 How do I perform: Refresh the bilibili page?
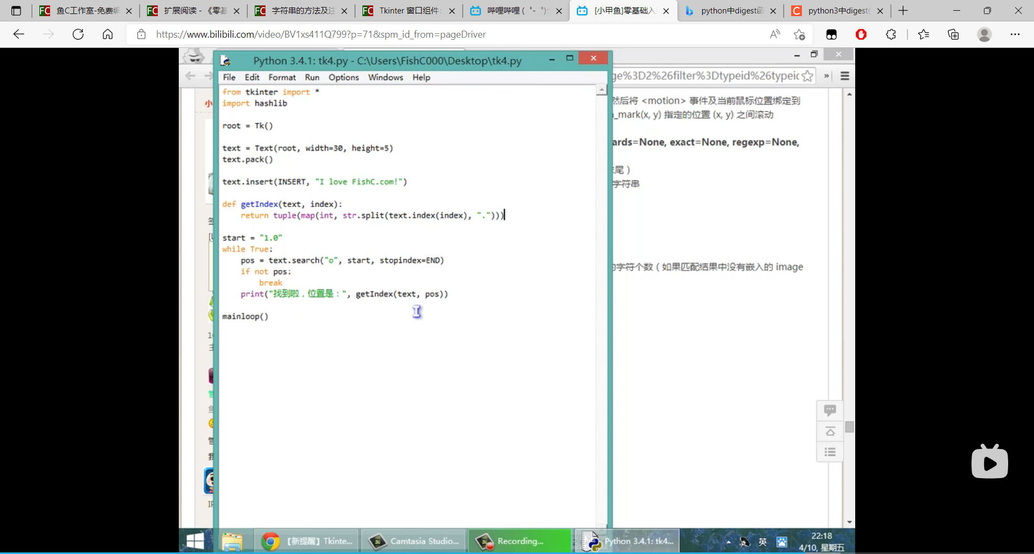[78, 34]
